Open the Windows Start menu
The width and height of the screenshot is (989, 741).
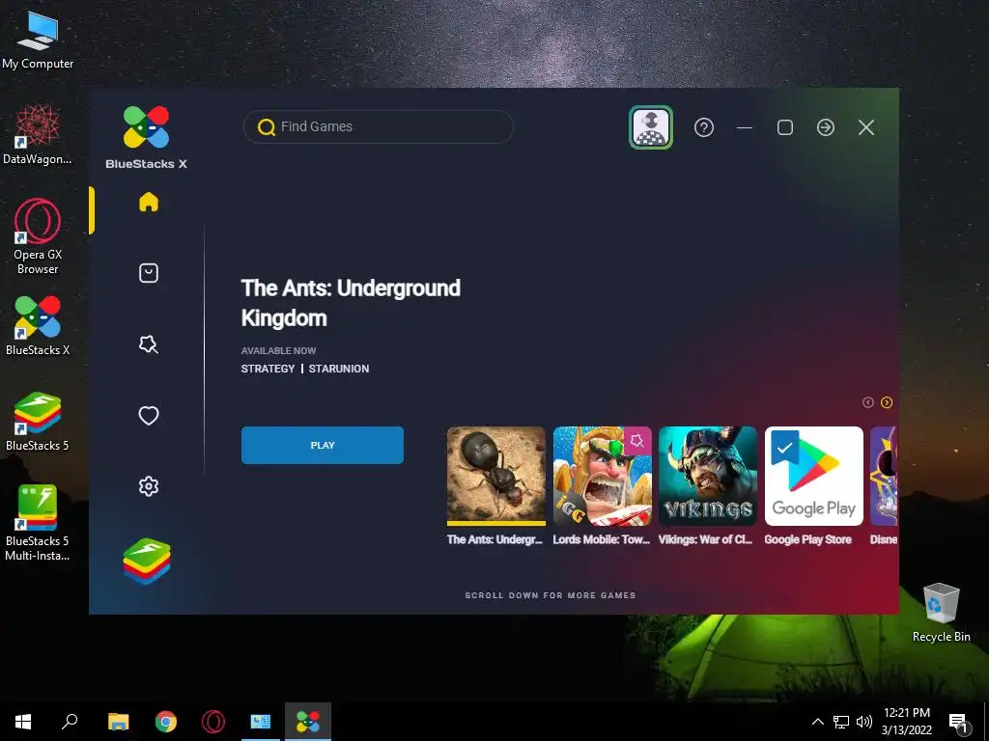pos(23,722)
